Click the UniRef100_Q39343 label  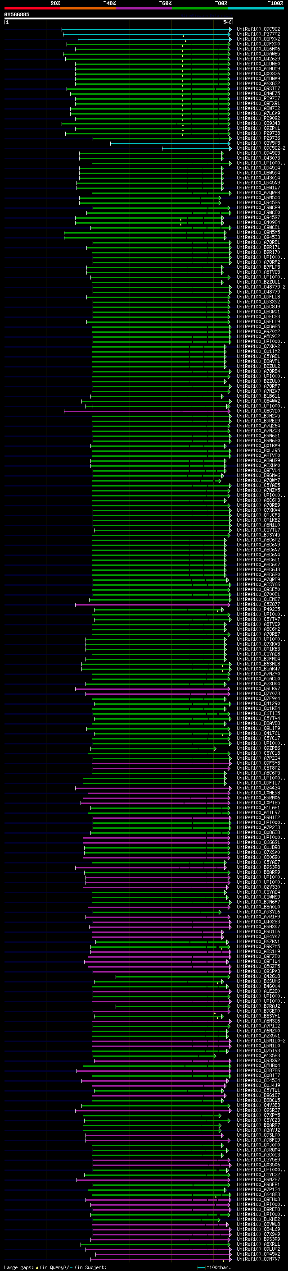click(258, 124)
